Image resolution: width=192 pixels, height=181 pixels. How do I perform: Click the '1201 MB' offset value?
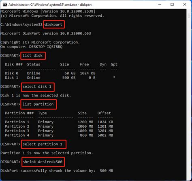coord(105,126)
